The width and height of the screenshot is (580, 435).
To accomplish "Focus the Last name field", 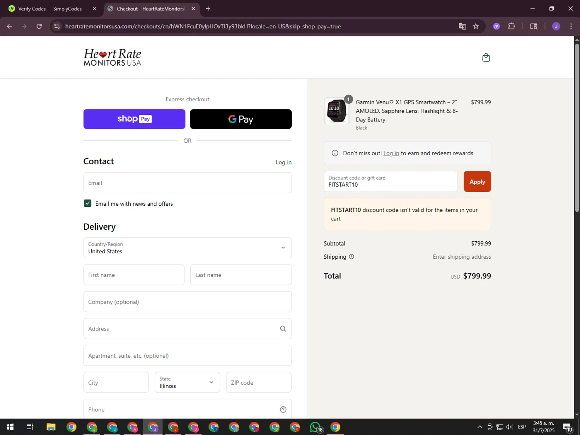I will pyautogui.click(x=241, y=275).
